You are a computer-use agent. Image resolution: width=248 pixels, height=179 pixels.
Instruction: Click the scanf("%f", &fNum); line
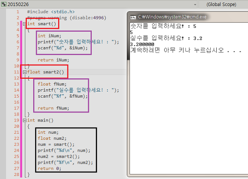(x=62, y=96)
